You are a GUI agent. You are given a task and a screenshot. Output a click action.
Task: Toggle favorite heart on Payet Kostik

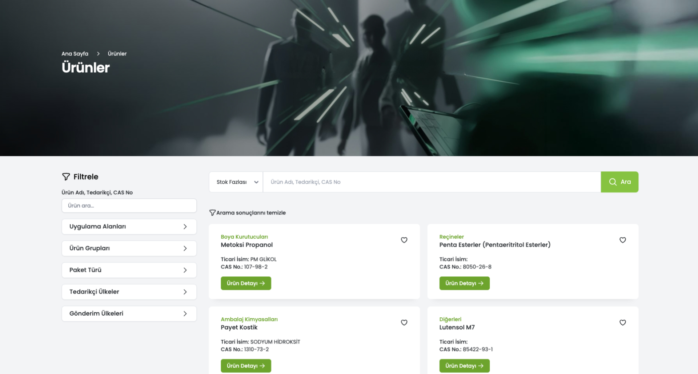(x=404, y=322)
